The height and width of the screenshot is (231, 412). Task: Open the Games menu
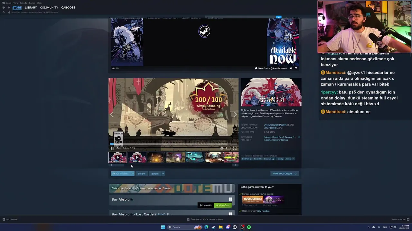[x=32, y=3]
